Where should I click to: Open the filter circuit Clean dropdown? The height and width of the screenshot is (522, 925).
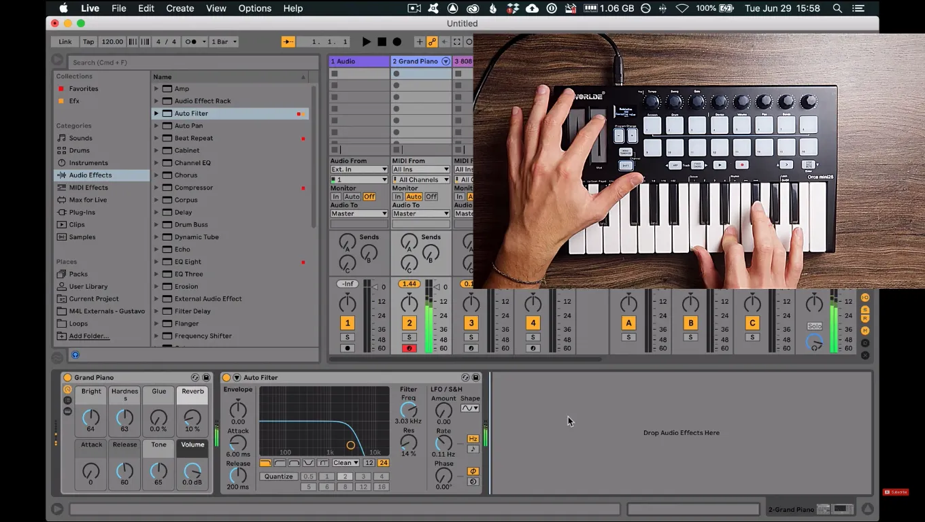(346, 463)
